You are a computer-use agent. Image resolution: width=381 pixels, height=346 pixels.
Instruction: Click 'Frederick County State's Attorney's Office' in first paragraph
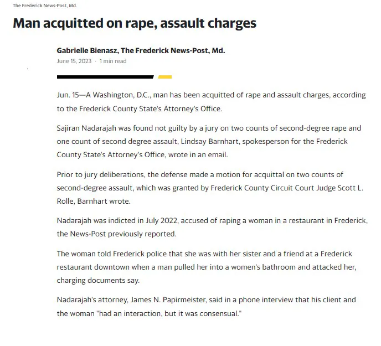tap(151, 109)
